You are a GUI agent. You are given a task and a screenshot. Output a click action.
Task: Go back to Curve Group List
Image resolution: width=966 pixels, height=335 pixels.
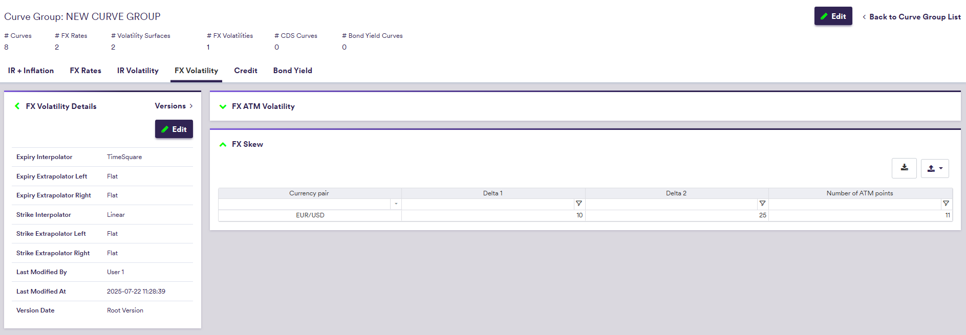click(911, 17)
